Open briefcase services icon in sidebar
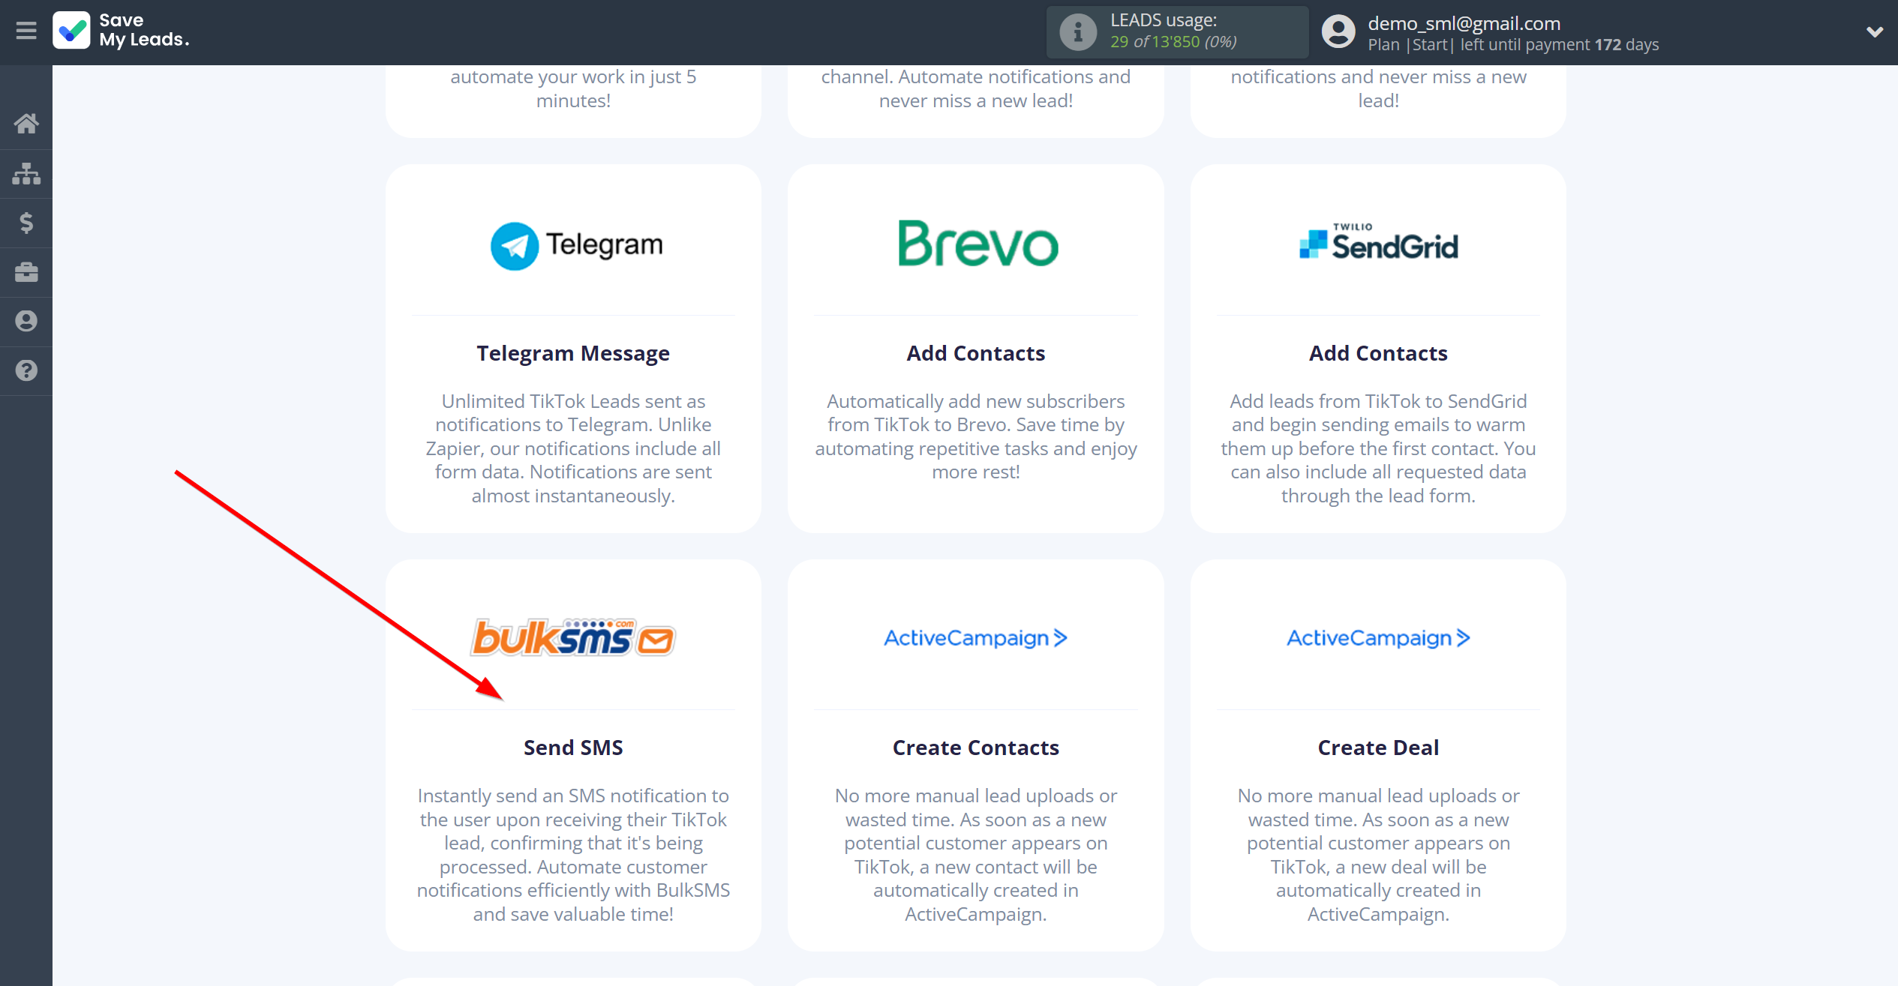 [26, 272]
